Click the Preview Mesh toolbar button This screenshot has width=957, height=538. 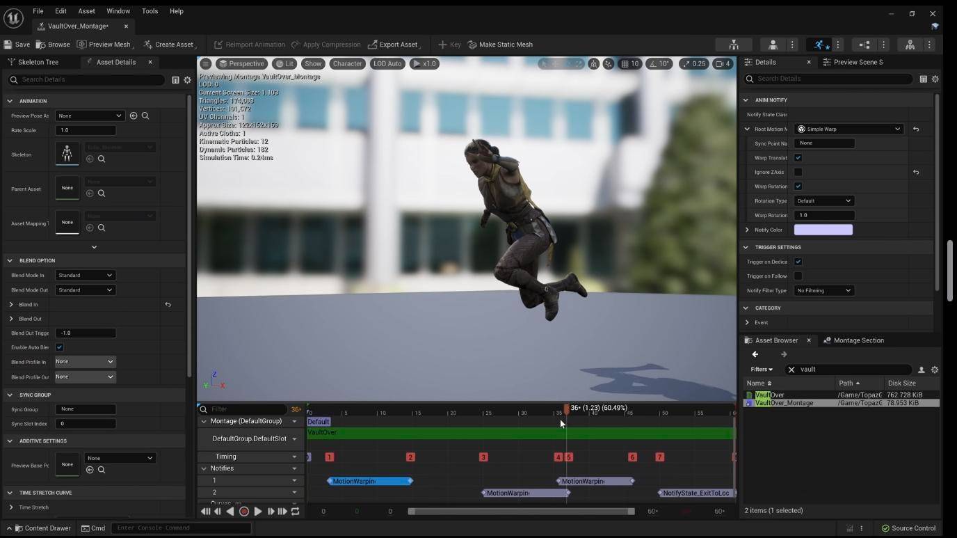(104, 45)
